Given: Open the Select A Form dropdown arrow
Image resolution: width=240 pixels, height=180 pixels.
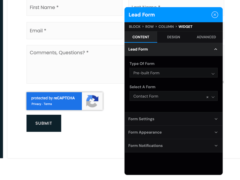Looking at the screenshot, I should coord(213,97).
